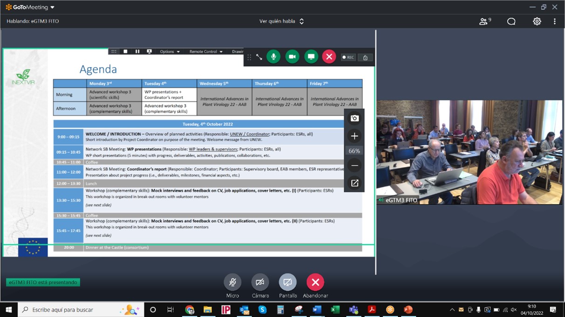Open Microsoft Word from the taskbar
565x317 pixels.
click(x=317, y=310)
